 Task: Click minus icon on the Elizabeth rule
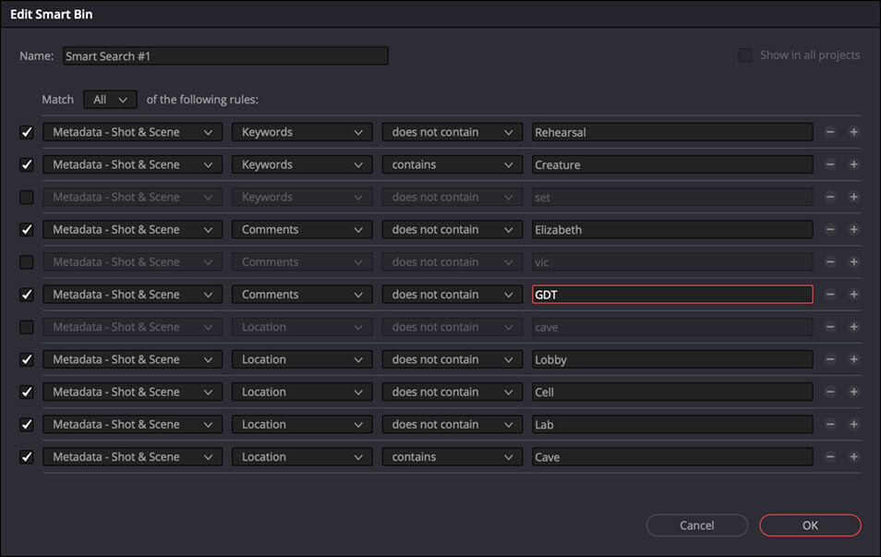point(830,230)
